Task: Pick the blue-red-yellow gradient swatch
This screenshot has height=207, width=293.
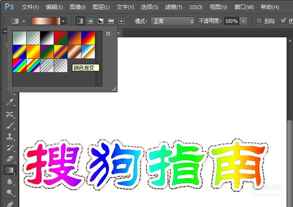Action: [88, 38]
